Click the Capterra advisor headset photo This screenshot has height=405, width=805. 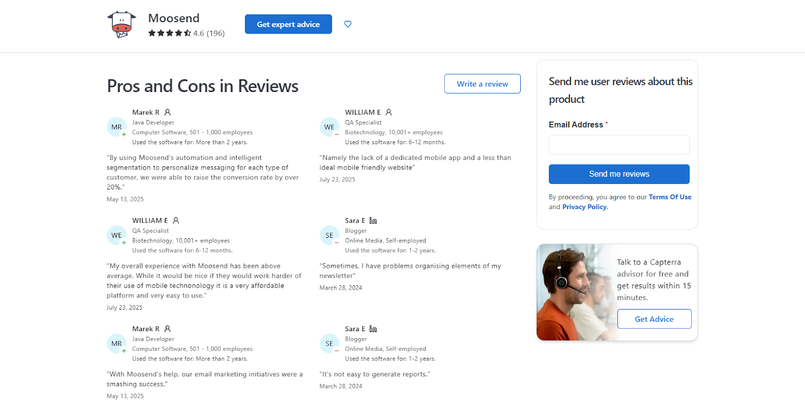point(574,291)
